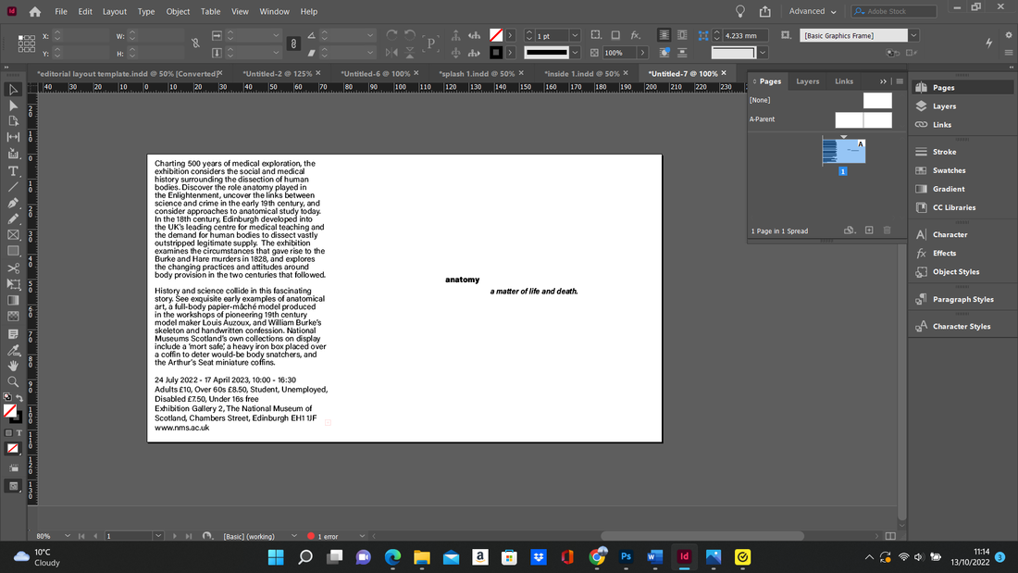Screen dimensions: 1018x573
Task: Switch to the Layers panel tab
Action: point(808,81)
